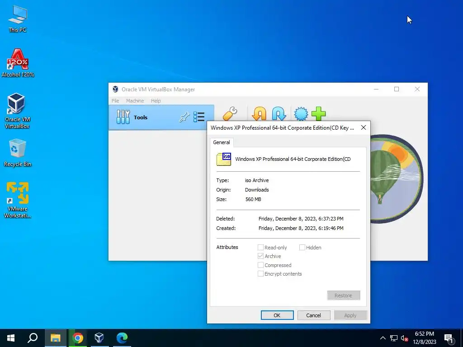Click Cancel in the properties dialog
The image size is (463, 347).
313,315
